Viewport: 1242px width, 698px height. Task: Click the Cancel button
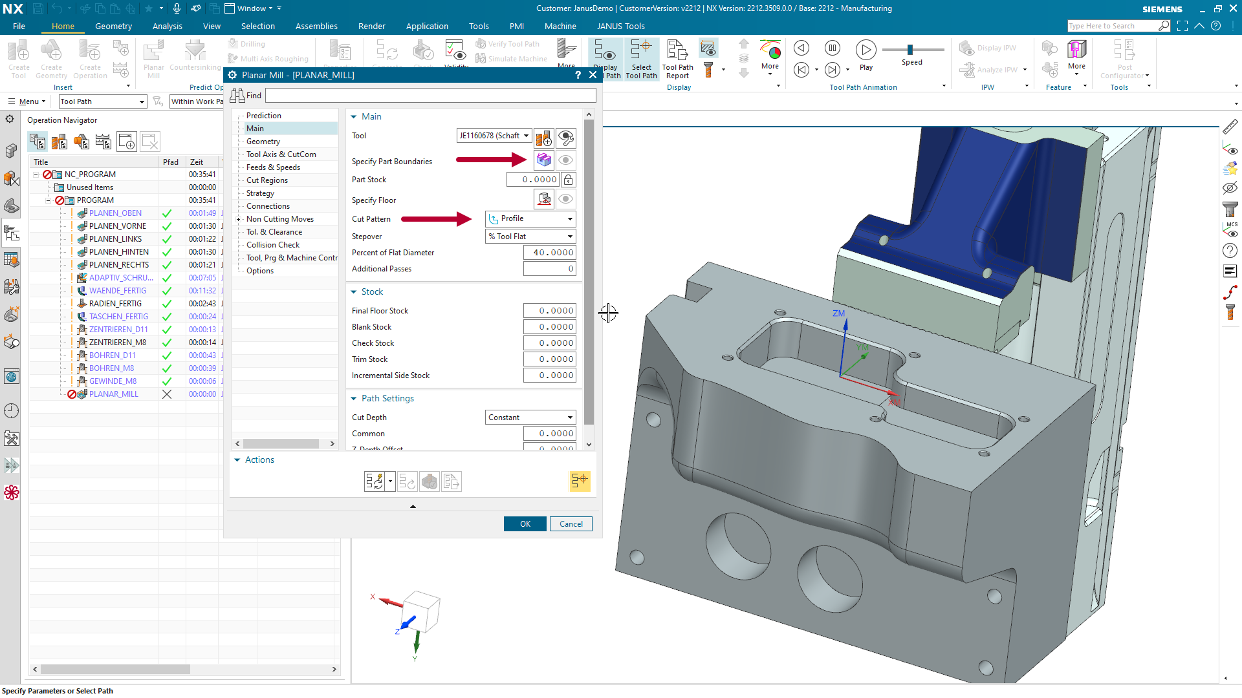pyautogui.click(x=571, y=524)
